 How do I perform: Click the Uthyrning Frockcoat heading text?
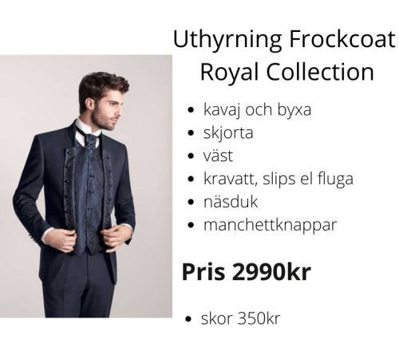tap(284, 40)
